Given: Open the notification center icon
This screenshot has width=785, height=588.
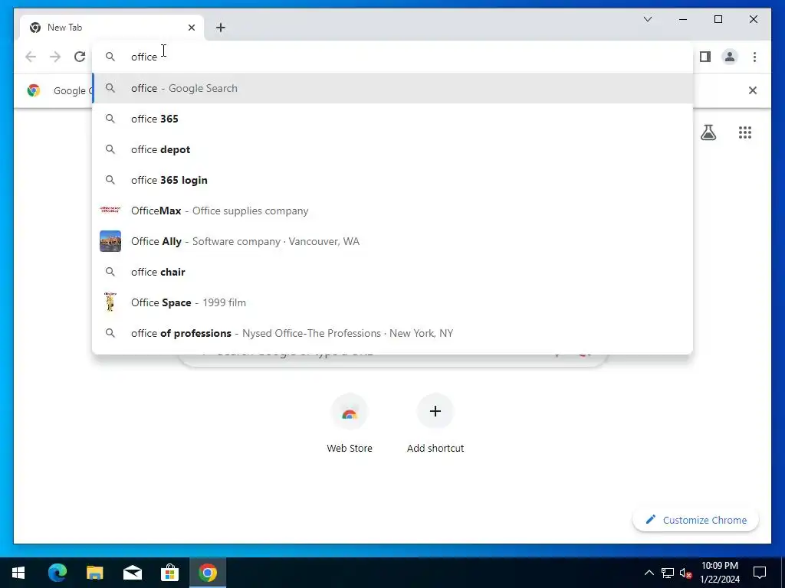Looking at the screenshot, I should pyautogui.click(x=760, y=573).
